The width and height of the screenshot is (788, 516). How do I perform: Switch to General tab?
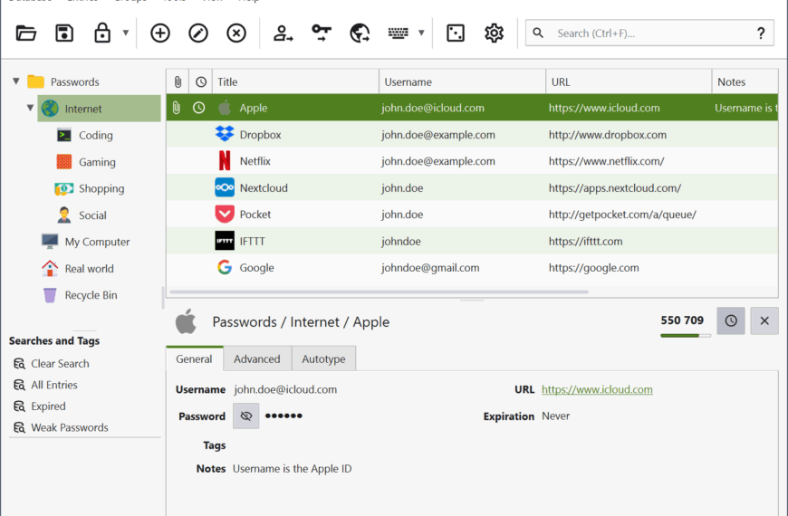[194, 358]
